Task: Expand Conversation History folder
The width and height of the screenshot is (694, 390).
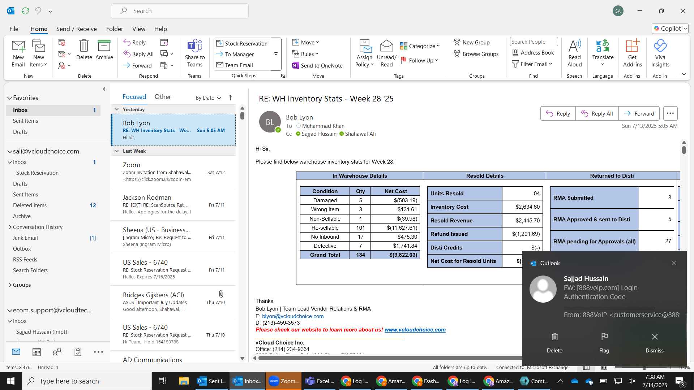Action: coord(10,227)
